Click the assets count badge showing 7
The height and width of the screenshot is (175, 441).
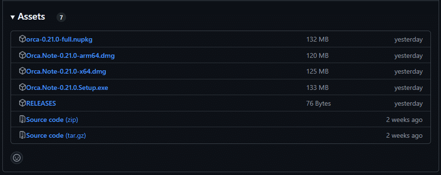61,17
